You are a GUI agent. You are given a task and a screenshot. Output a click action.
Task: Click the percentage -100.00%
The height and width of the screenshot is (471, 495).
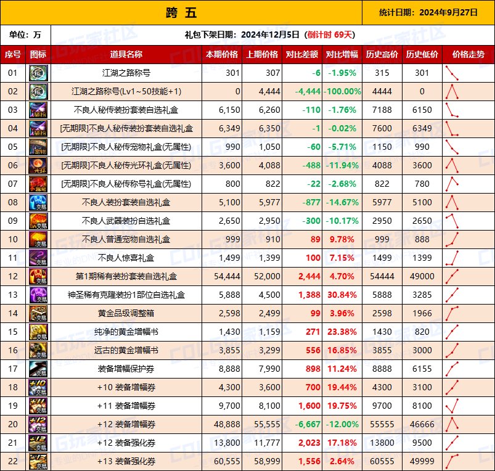pyautogui.click(x=343, y=91)
